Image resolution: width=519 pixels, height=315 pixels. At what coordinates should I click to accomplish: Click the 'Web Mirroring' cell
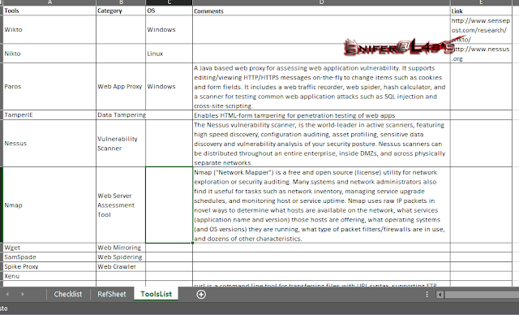pos(121,248)
